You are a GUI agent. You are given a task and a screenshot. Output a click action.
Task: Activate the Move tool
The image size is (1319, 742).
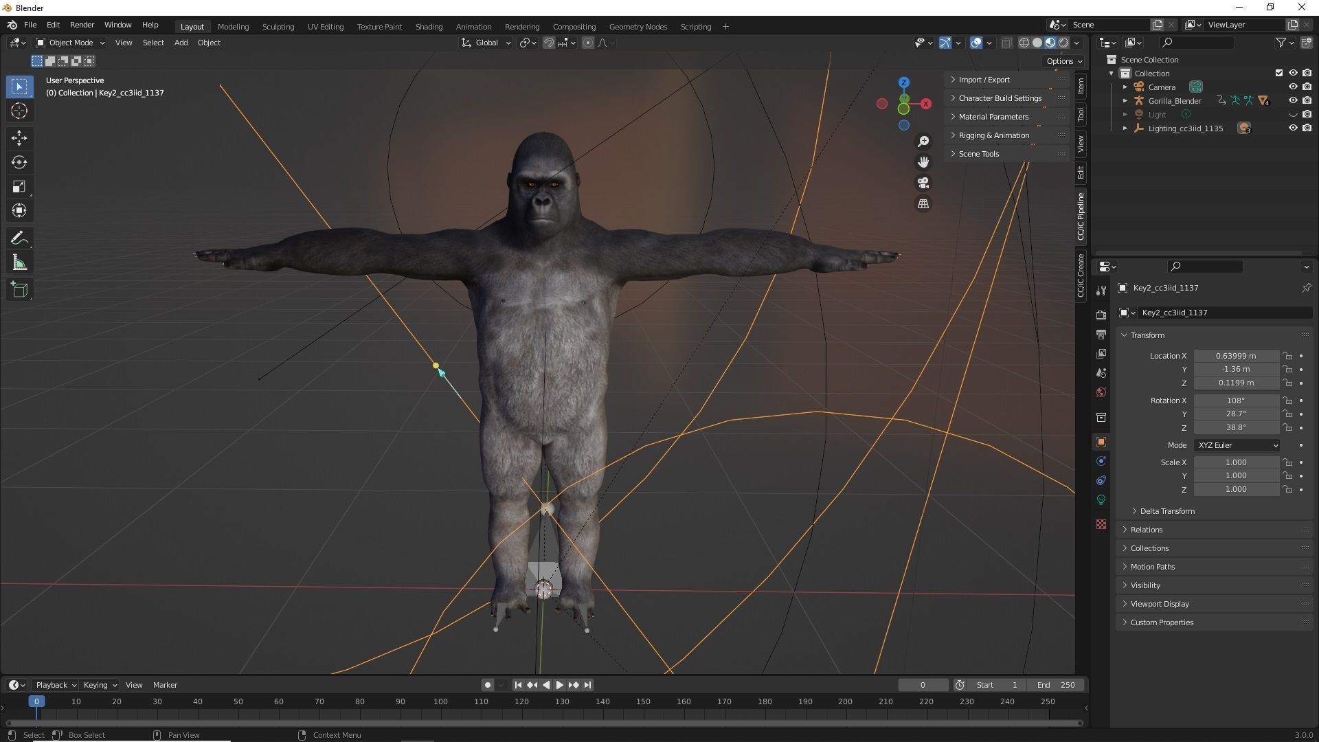[x=19, y=138]
